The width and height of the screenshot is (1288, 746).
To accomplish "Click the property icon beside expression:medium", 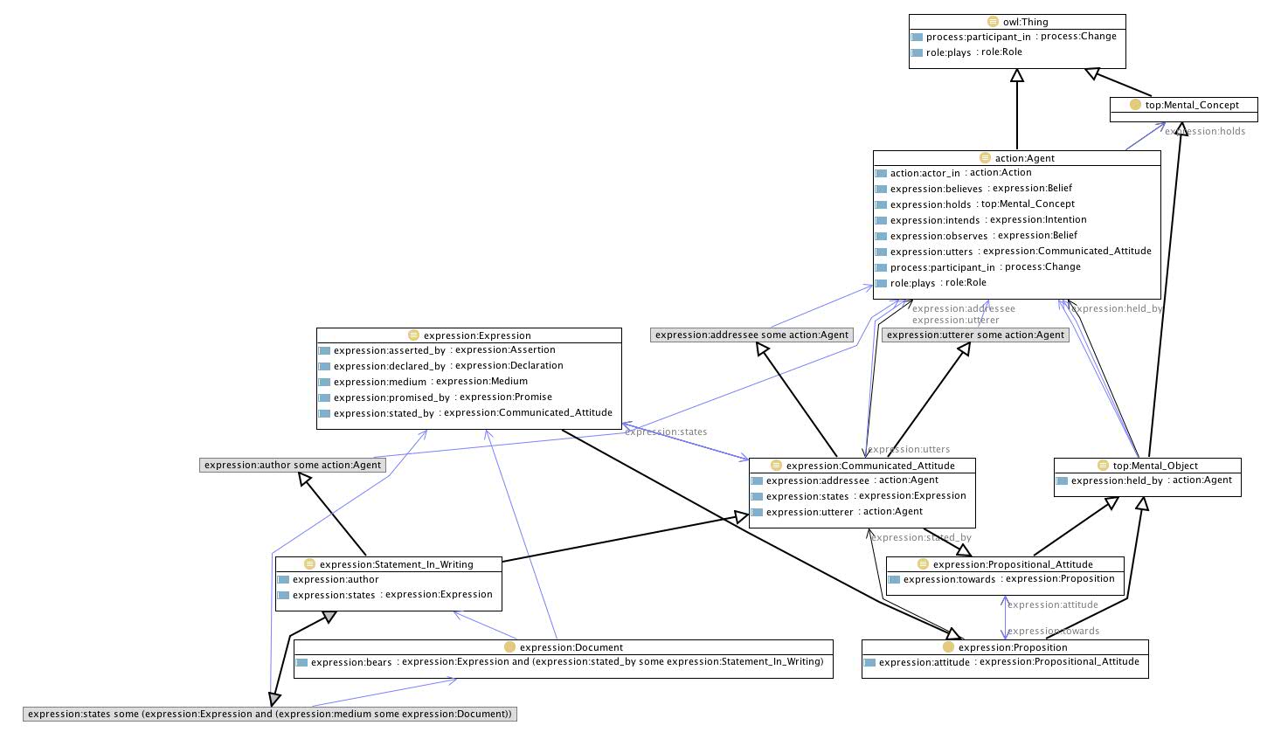I will pos(324,383).
